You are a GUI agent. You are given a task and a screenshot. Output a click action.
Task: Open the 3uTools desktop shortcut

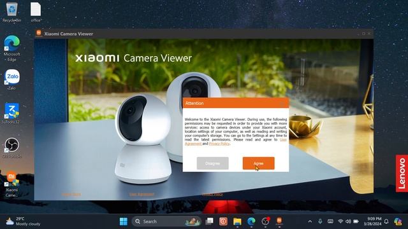pyautogui.click(x=11, y=113)
